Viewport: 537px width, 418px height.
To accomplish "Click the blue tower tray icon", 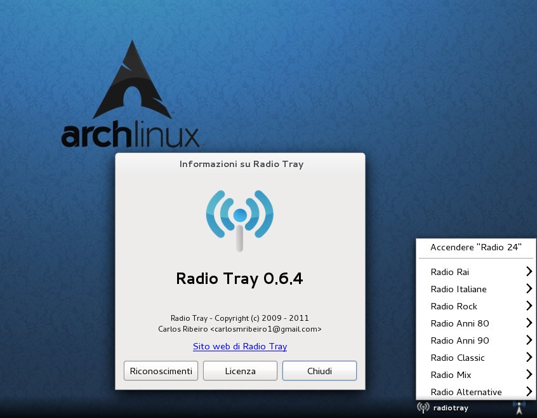I will coord(519,407).
